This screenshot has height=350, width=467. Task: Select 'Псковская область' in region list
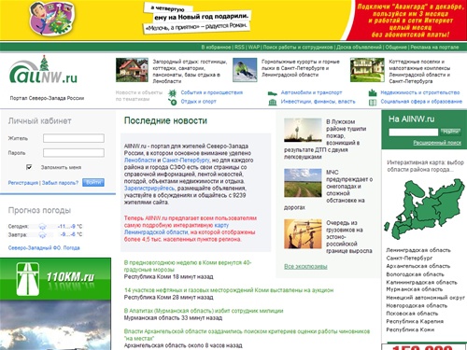tap(412, 314)
